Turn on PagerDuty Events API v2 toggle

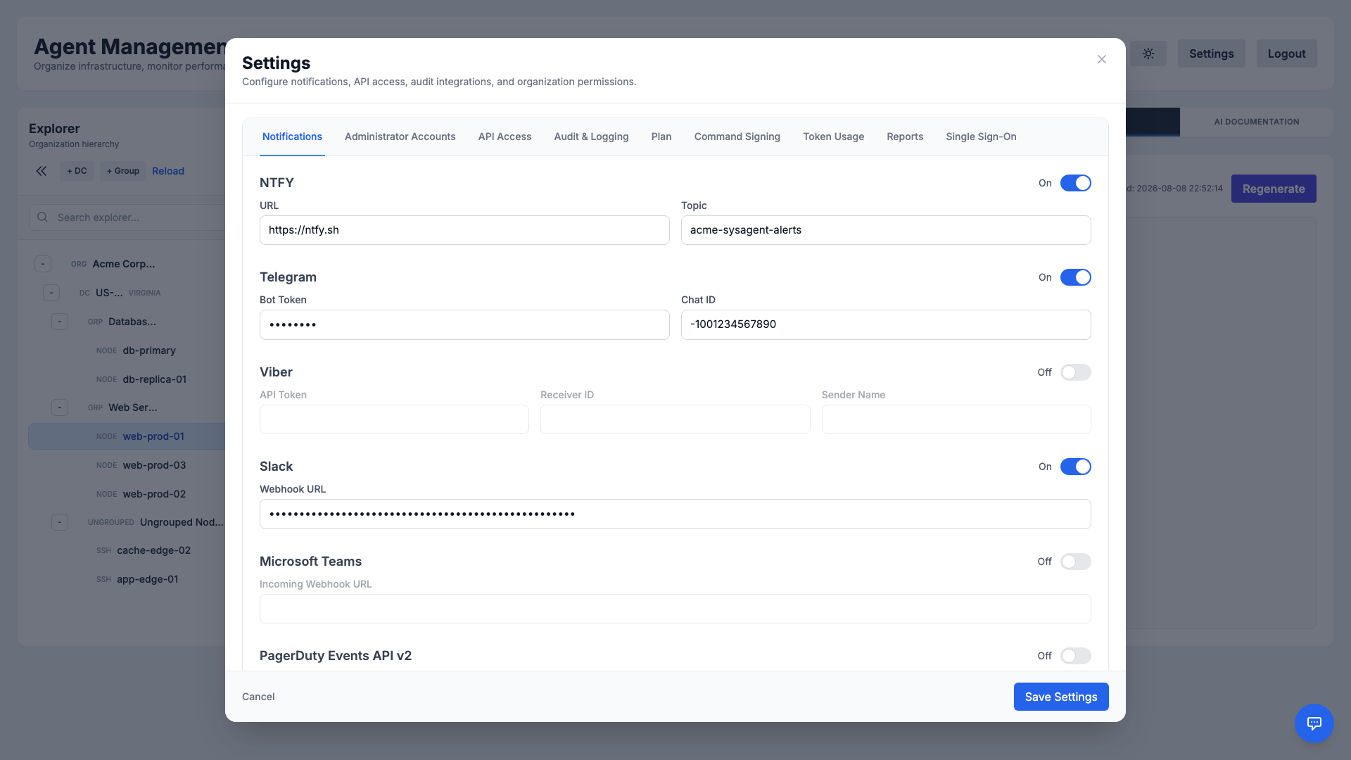(1075, 656)
